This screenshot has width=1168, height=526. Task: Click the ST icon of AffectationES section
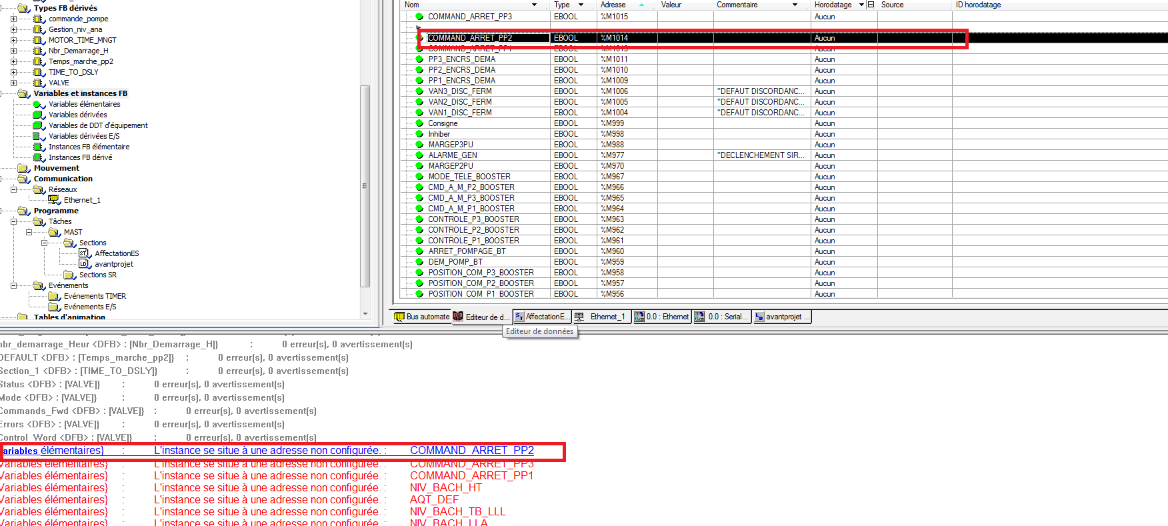(84, 253)
